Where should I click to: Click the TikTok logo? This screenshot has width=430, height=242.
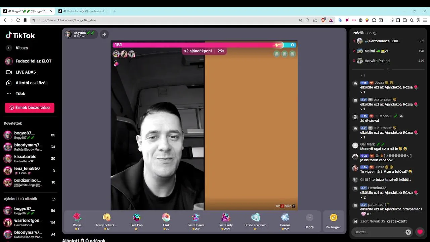coord(20,35)
